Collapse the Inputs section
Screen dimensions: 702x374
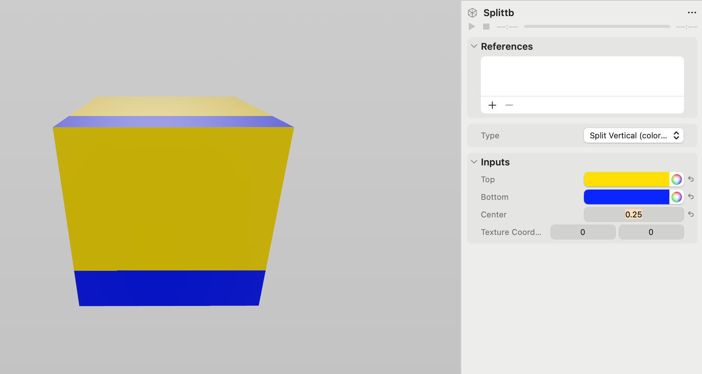click(474, 162)
